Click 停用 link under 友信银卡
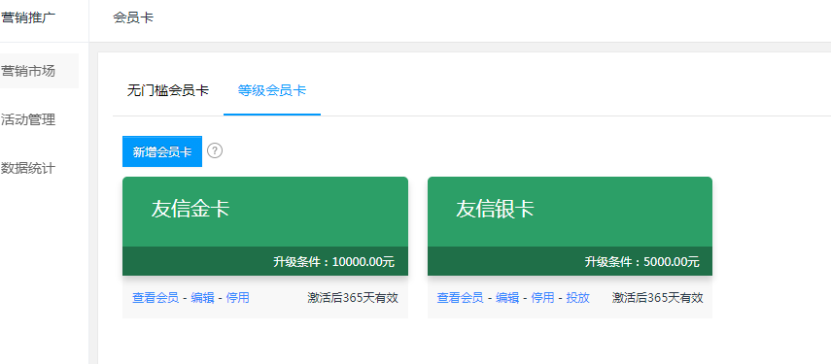The height and width of the screenshot is (364, 831). [542, 298]
